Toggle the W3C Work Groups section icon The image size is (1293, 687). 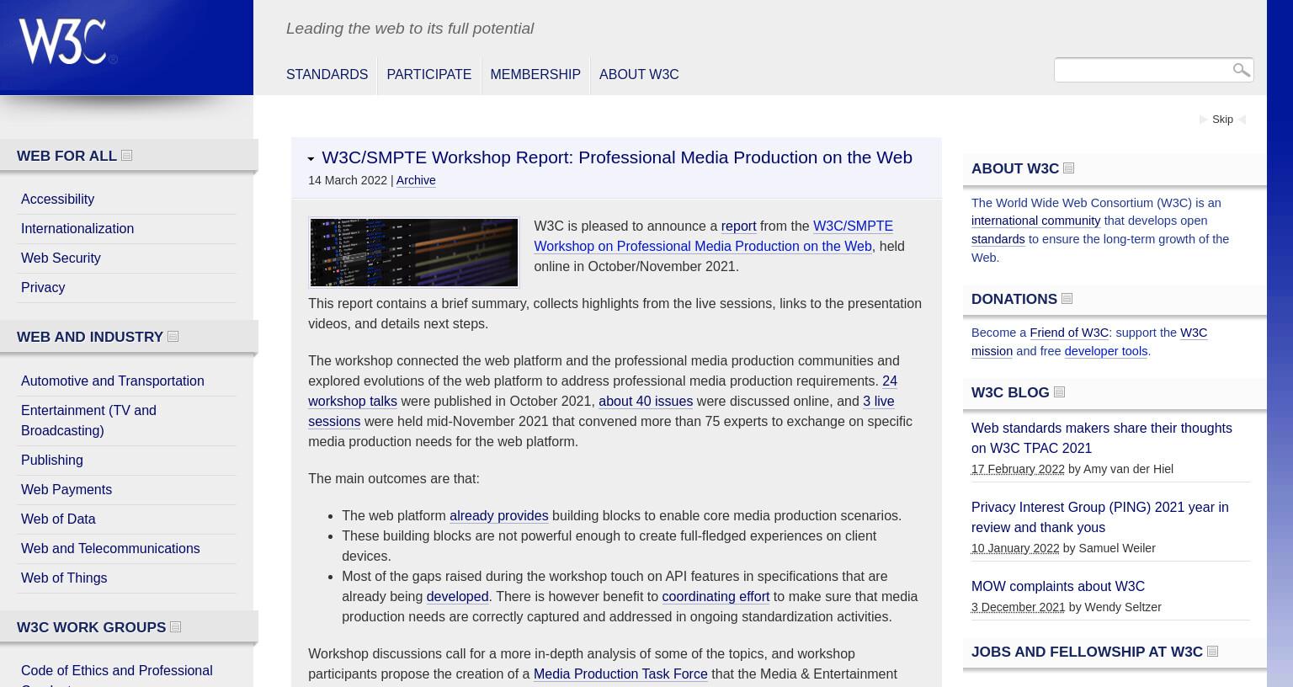[x=175, y=627]
